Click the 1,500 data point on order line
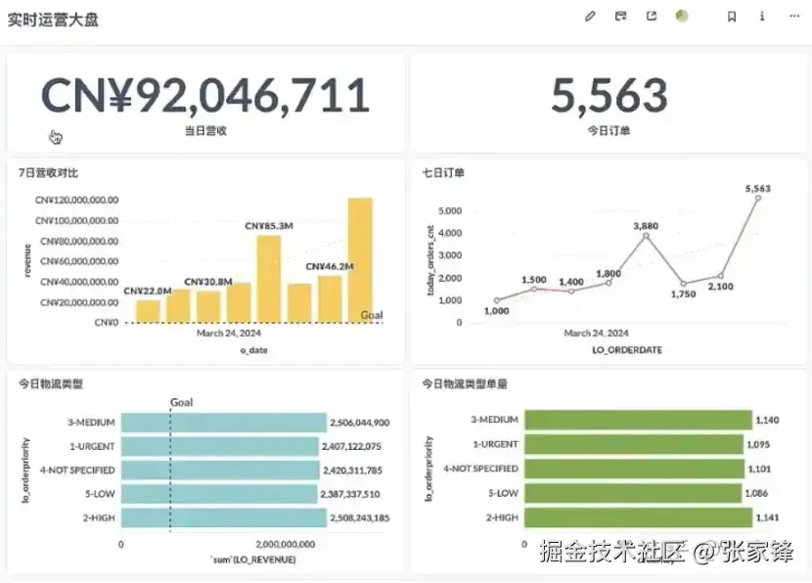 (534, 289)
